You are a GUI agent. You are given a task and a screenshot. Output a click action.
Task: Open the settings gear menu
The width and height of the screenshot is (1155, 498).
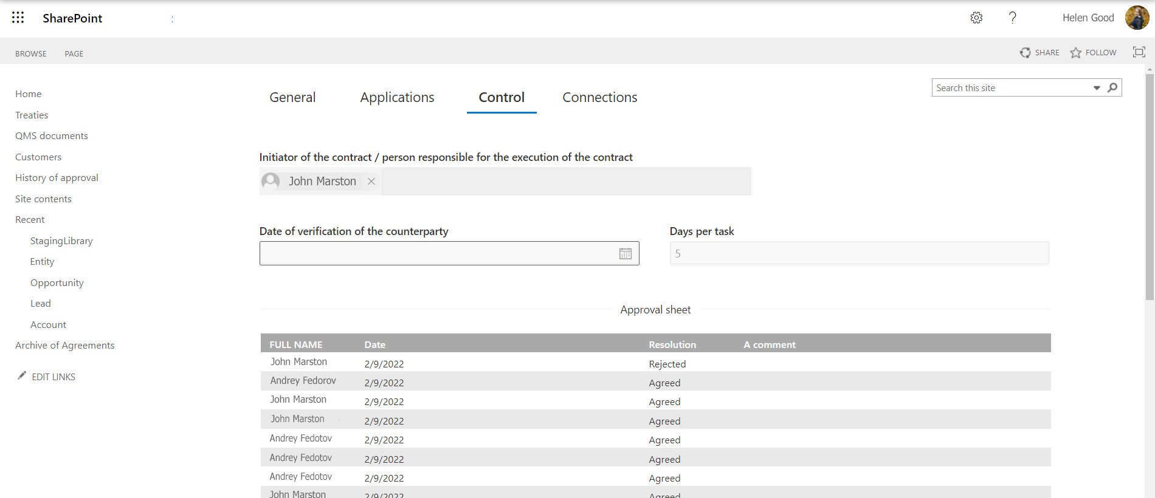(x=976, y=18)
